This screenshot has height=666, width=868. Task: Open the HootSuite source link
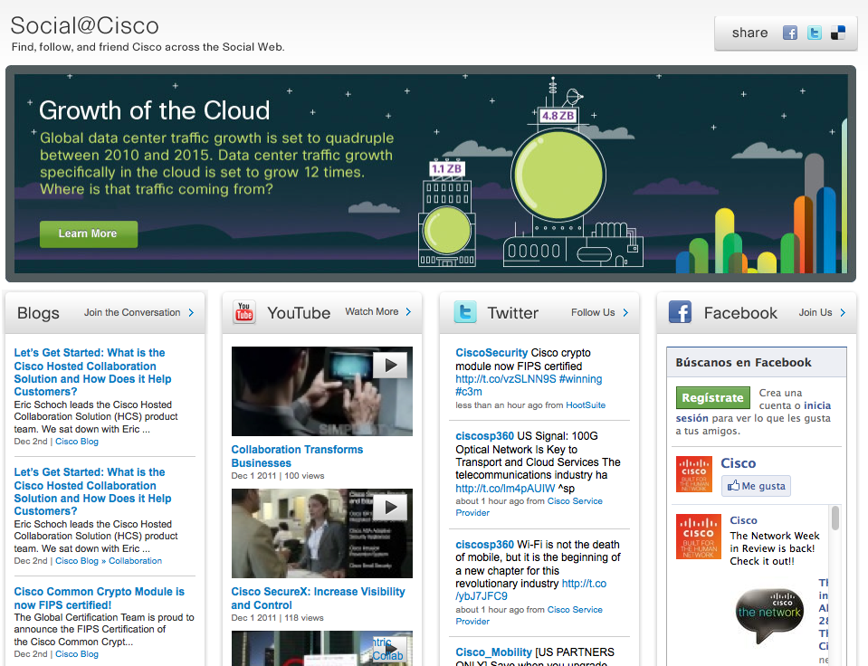tap(586, 405)
